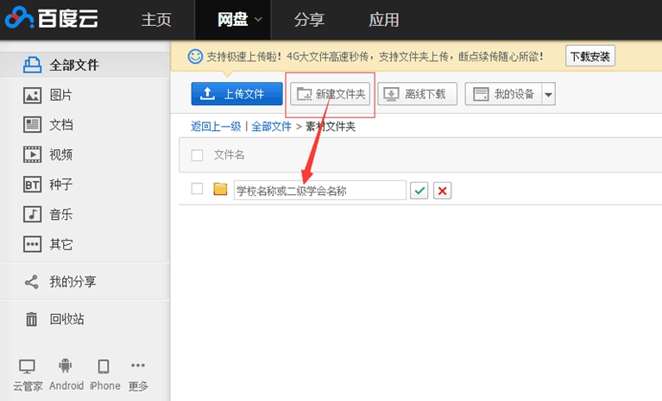
Task: Expand the 网盘 tab dropdown chevron
Action: pos(257,20)
